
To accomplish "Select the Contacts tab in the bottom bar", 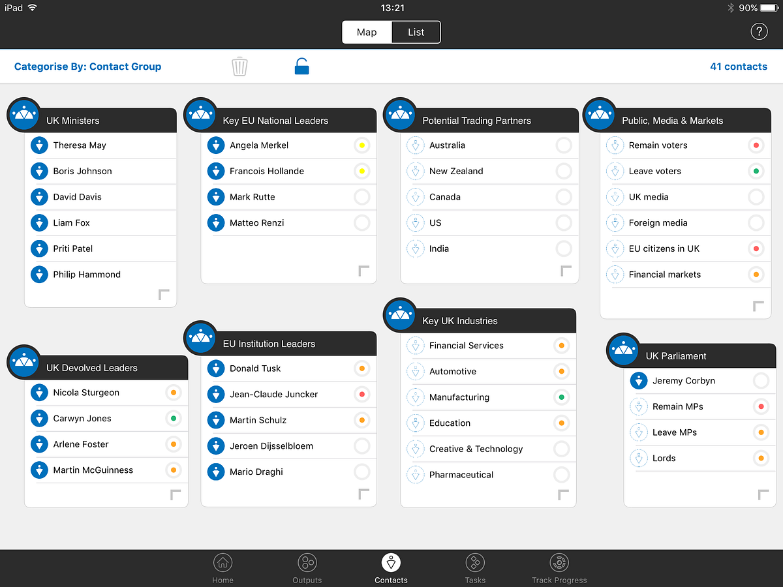I will click(x=391, y=568).
